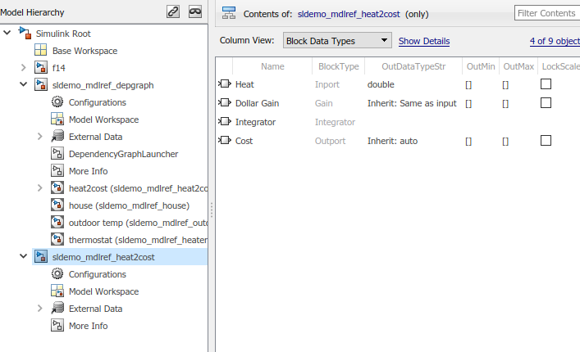Viewport: 580px width, 352px height.
Task: Click the house model reference icon
Action: tap(57, 205)
